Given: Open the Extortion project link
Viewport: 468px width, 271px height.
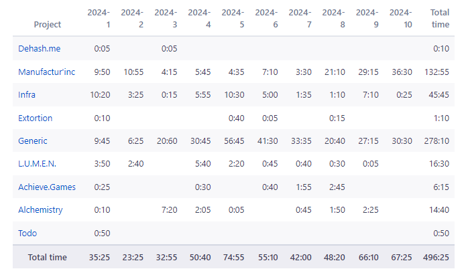Looking at the screenshot, I should coord(36,118).
